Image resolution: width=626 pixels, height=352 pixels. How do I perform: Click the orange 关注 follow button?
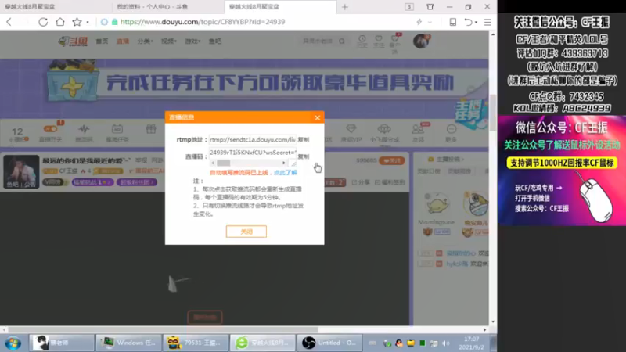392,160
